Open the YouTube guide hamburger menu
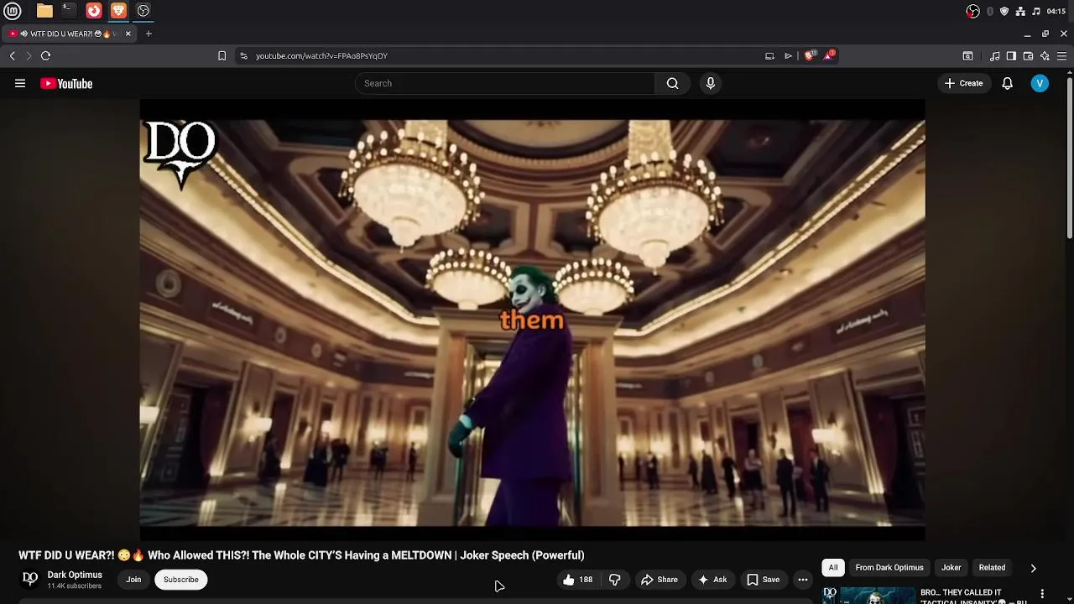The height and width of the screenshot is (604, 1074). point(20,83)
